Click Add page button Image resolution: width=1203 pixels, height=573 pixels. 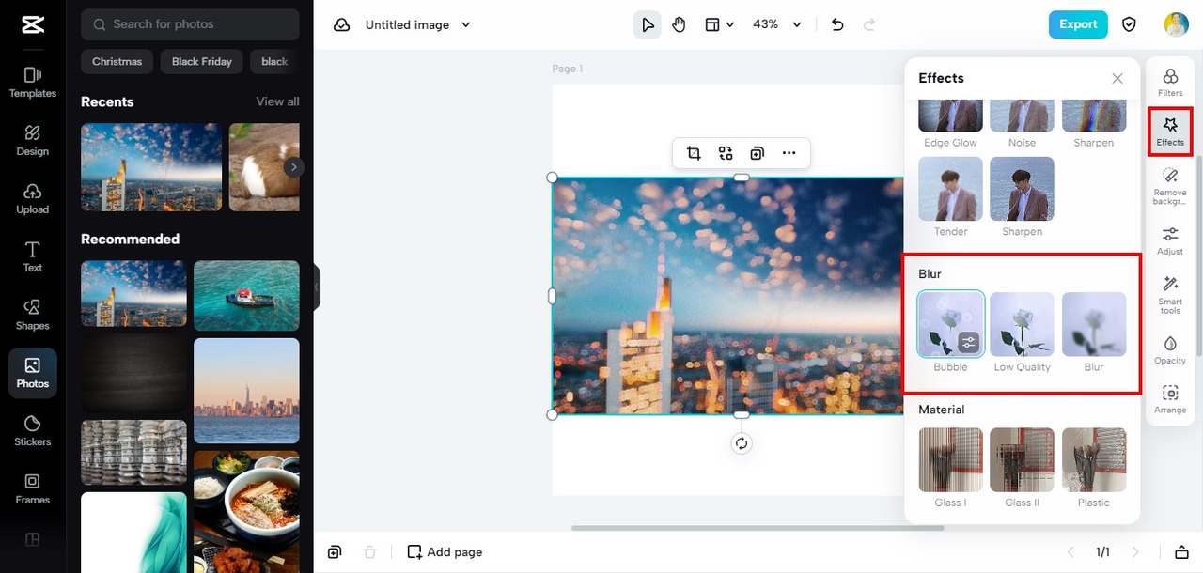coord(445,552)
